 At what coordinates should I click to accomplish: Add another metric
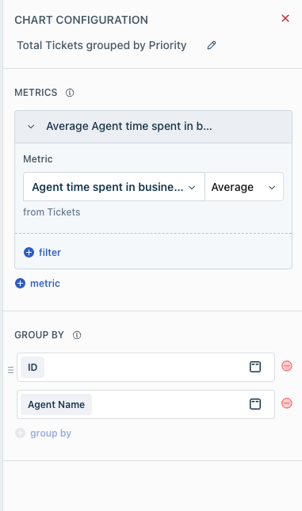(37, 284)
